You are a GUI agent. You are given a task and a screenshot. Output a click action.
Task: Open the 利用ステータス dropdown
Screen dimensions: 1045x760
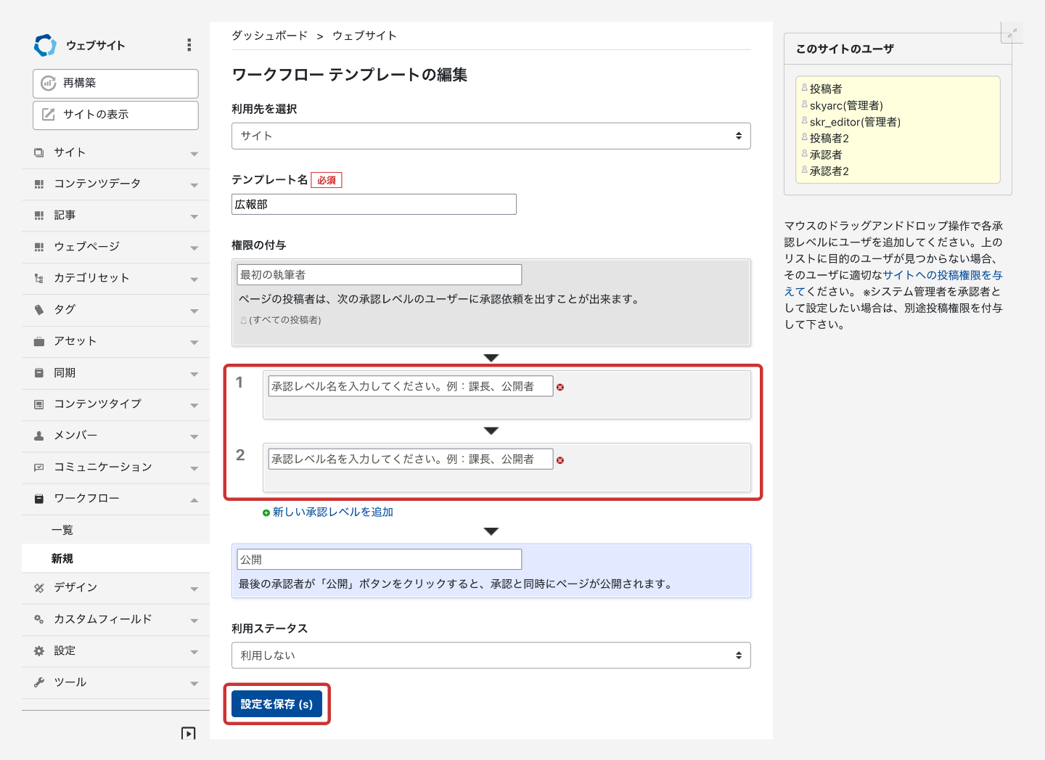(x=491, y=655)
